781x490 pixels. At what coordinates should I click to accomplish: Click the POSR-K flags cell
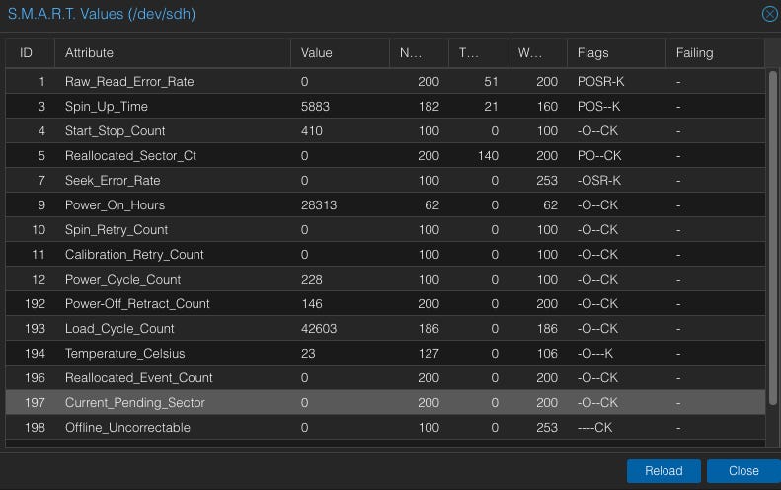(600, 82)
